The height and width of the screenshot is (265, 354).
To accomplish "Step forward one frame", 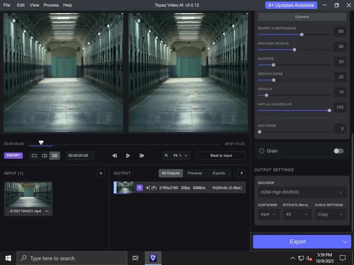I will tap(142, 156).
